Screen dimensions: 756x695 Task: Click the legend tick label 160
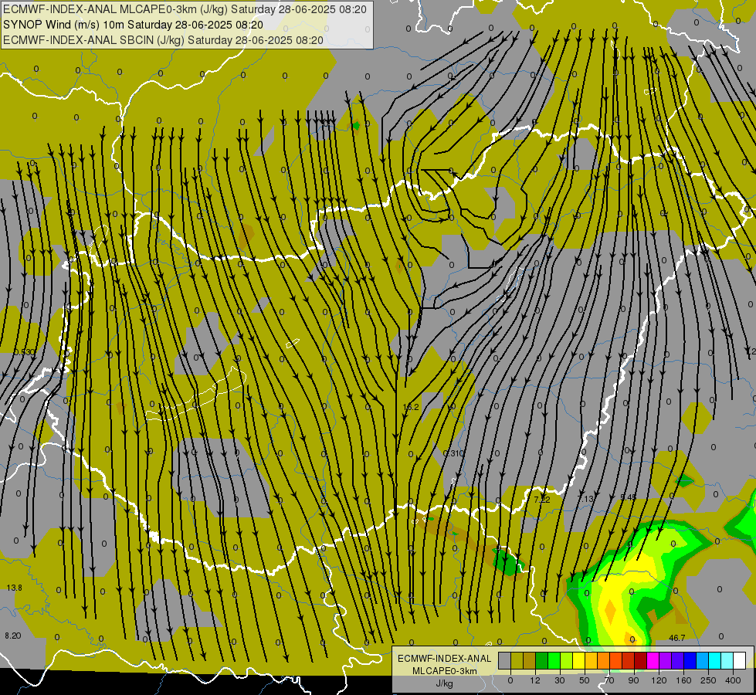pos(683,680)
